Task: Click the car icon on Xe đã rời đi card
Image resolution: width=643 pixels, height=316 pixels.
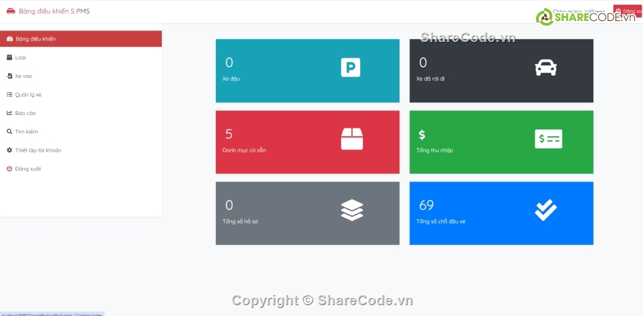Action: point(546,68)
